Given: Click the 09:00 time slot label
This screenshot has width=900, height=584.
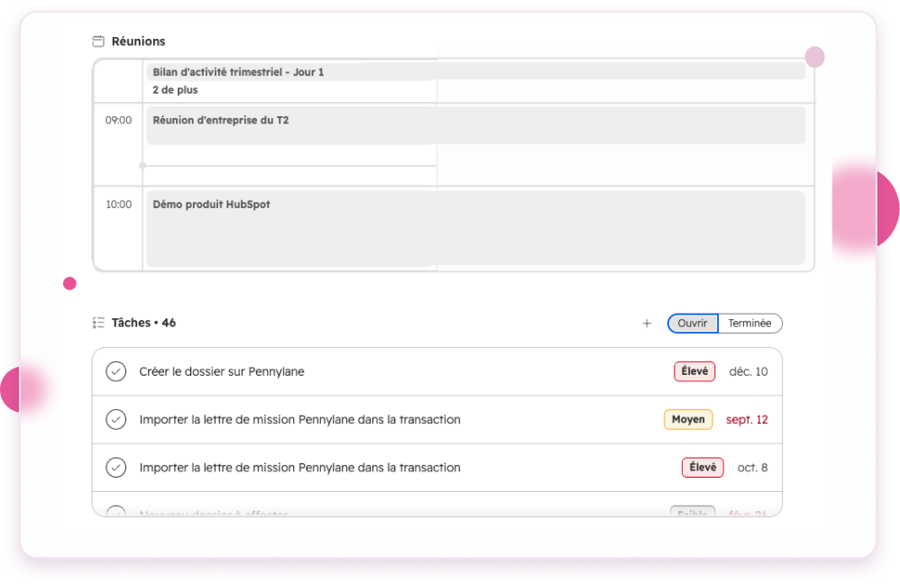Looking at the screenshot, I should coord(118,121).
